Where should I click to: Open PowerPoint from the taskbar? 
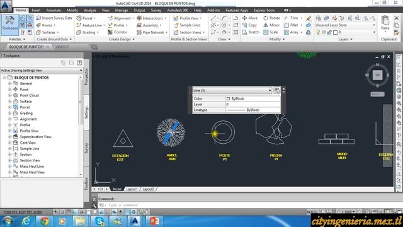coord(154,221)
